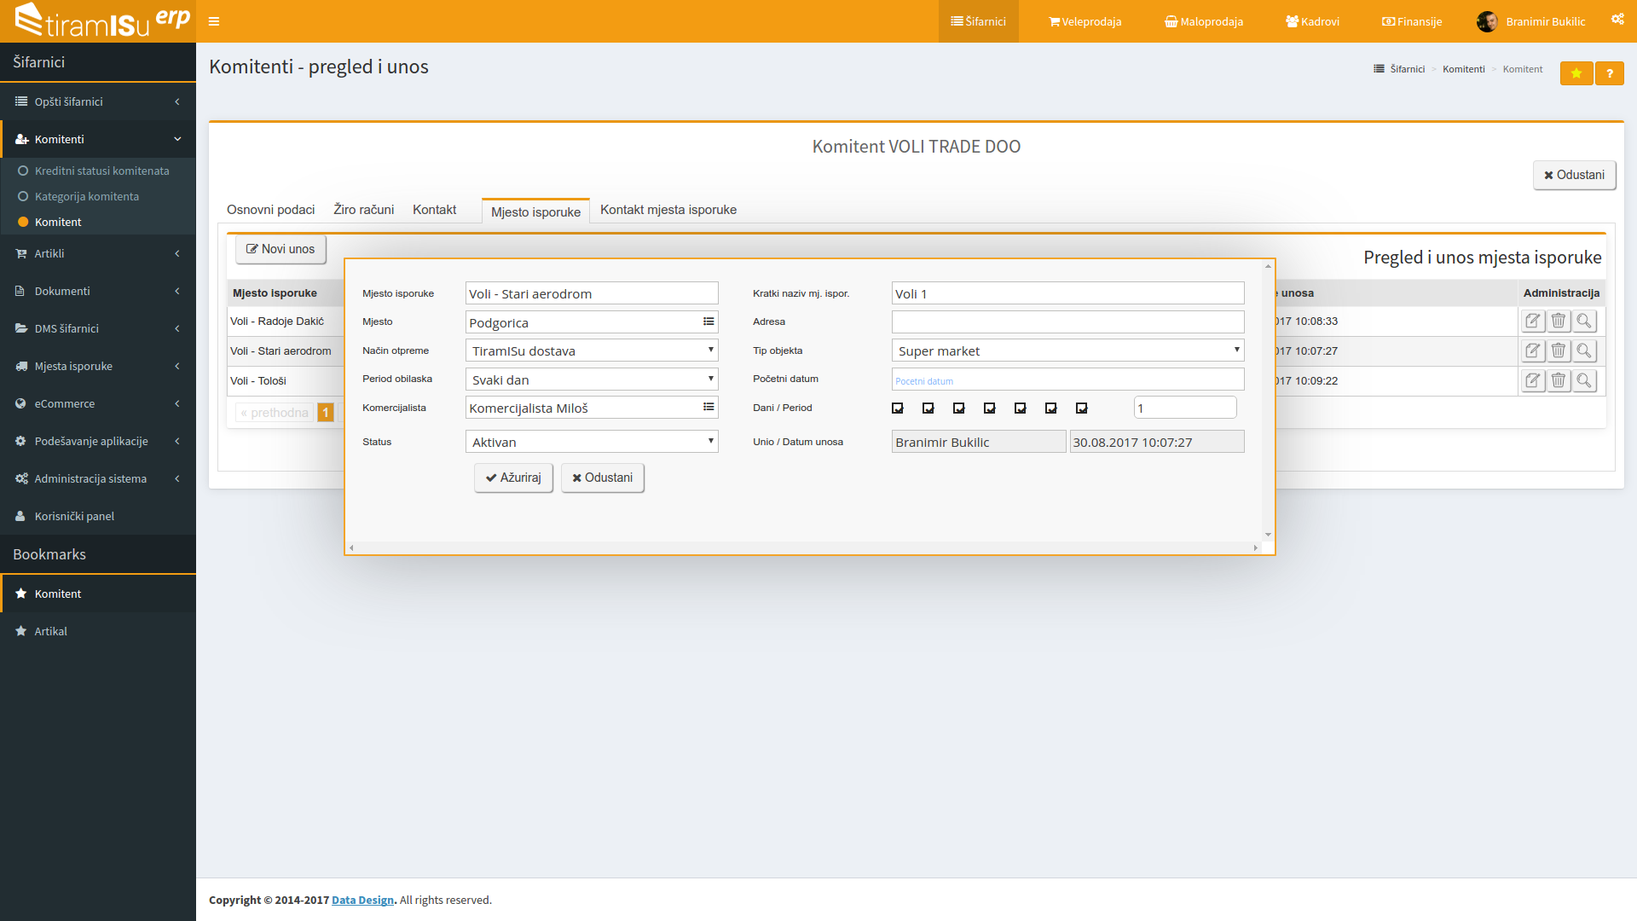Screen dimensions: 1637x921
Task: Edit the Voli - Stari aerodrom row
Action: point(1533,351)
